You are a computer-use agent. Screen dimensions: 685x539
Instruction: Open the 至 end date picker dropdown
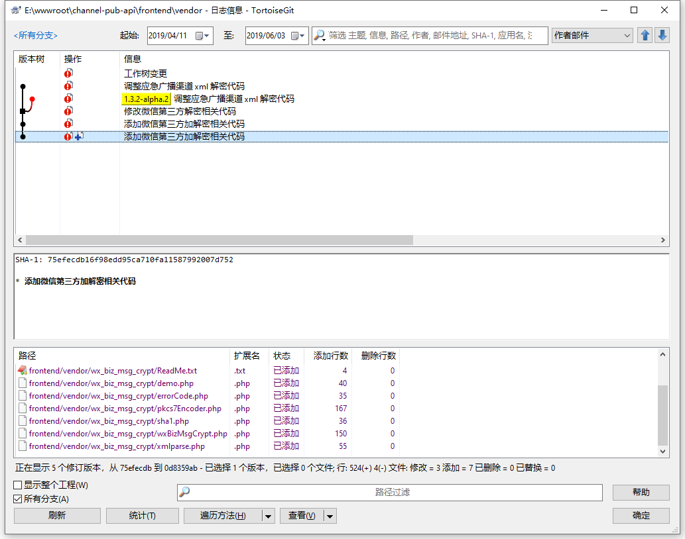tap(301, 36)
